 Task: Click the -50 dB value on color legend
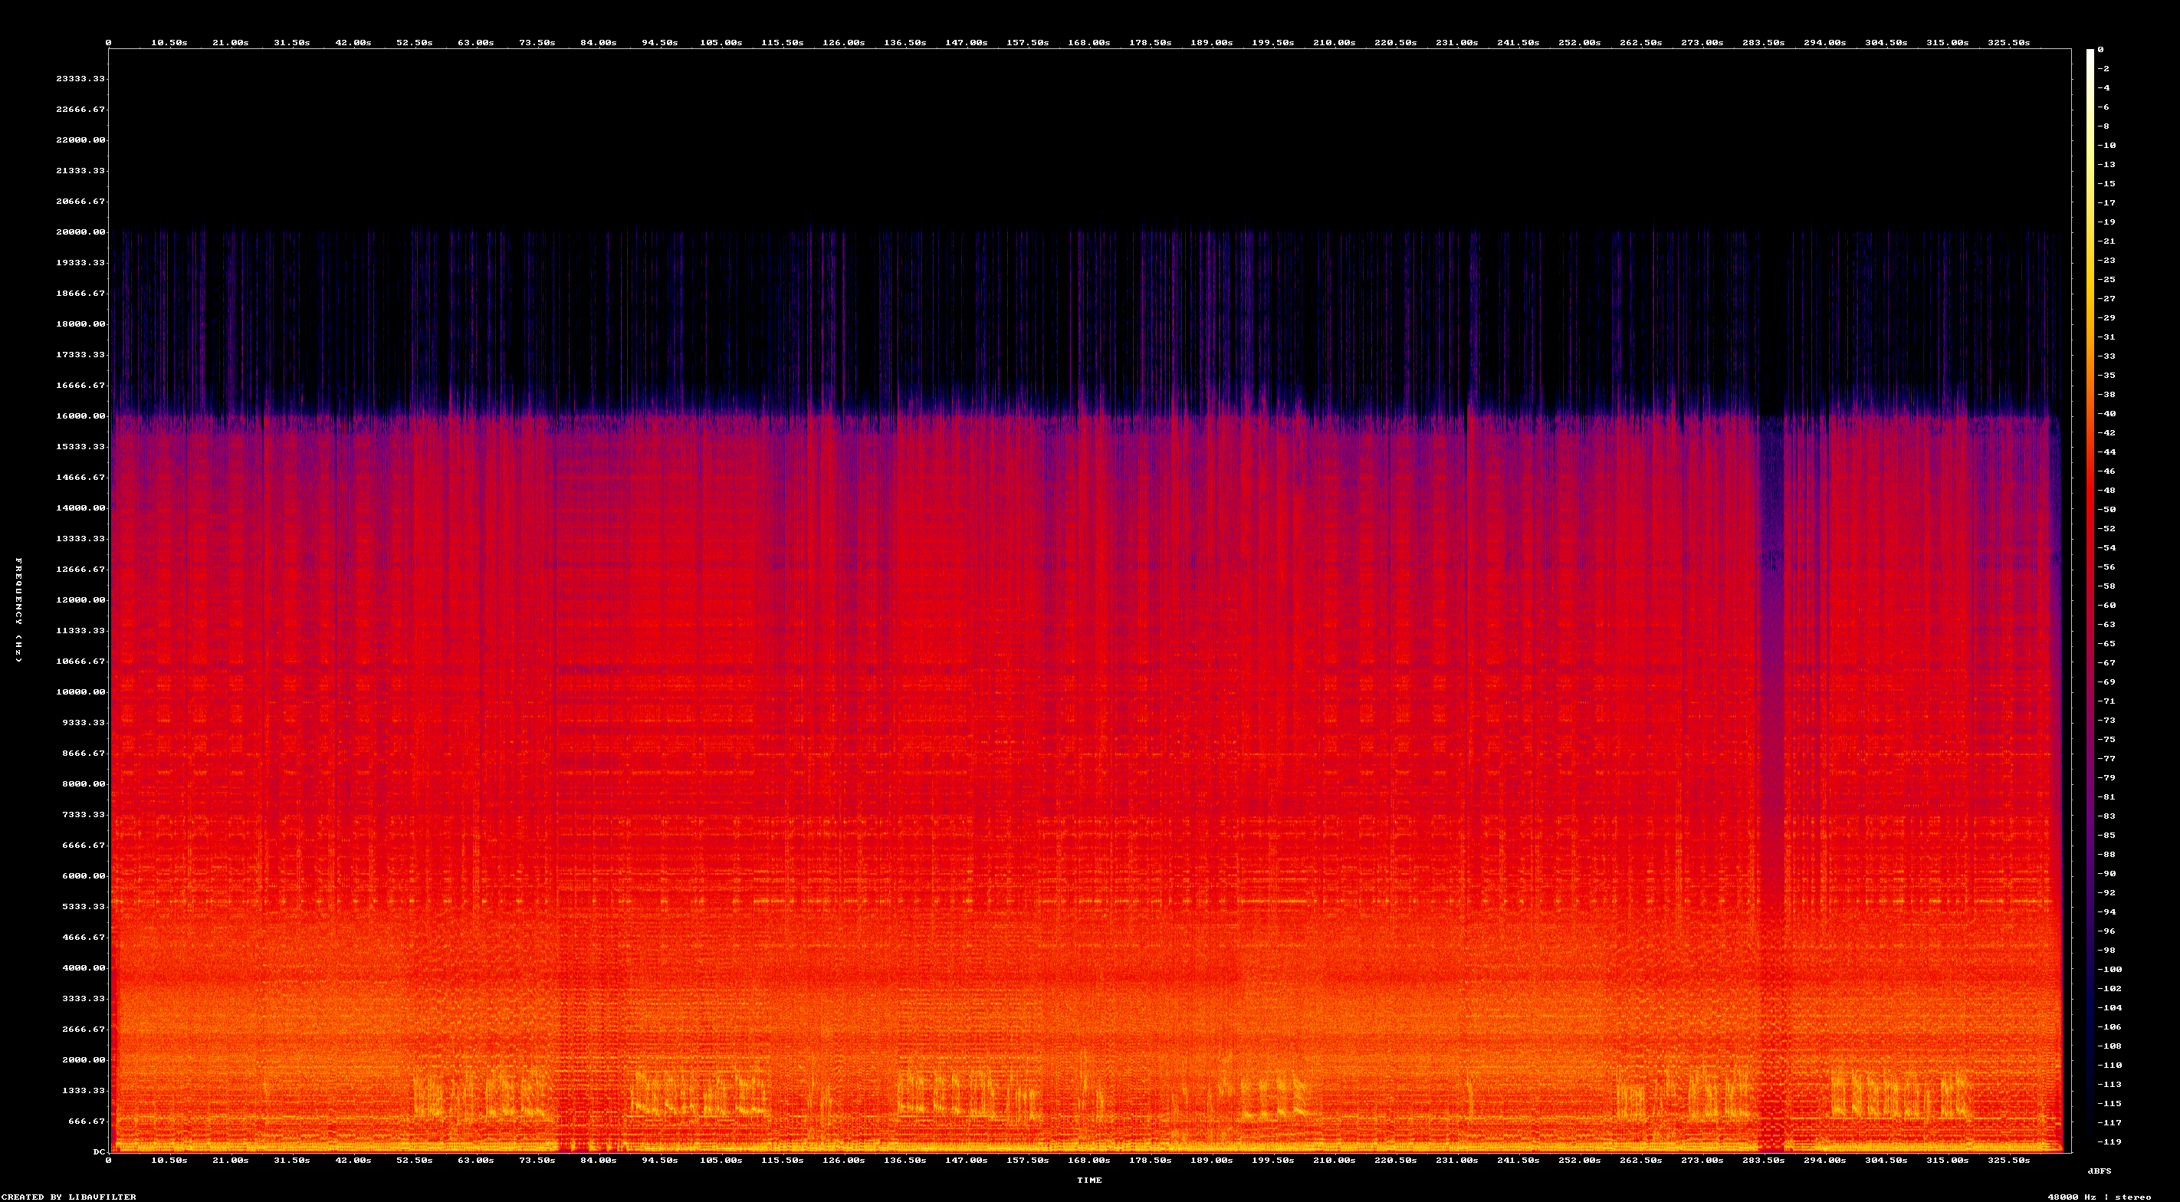(x=2106, y=510)
